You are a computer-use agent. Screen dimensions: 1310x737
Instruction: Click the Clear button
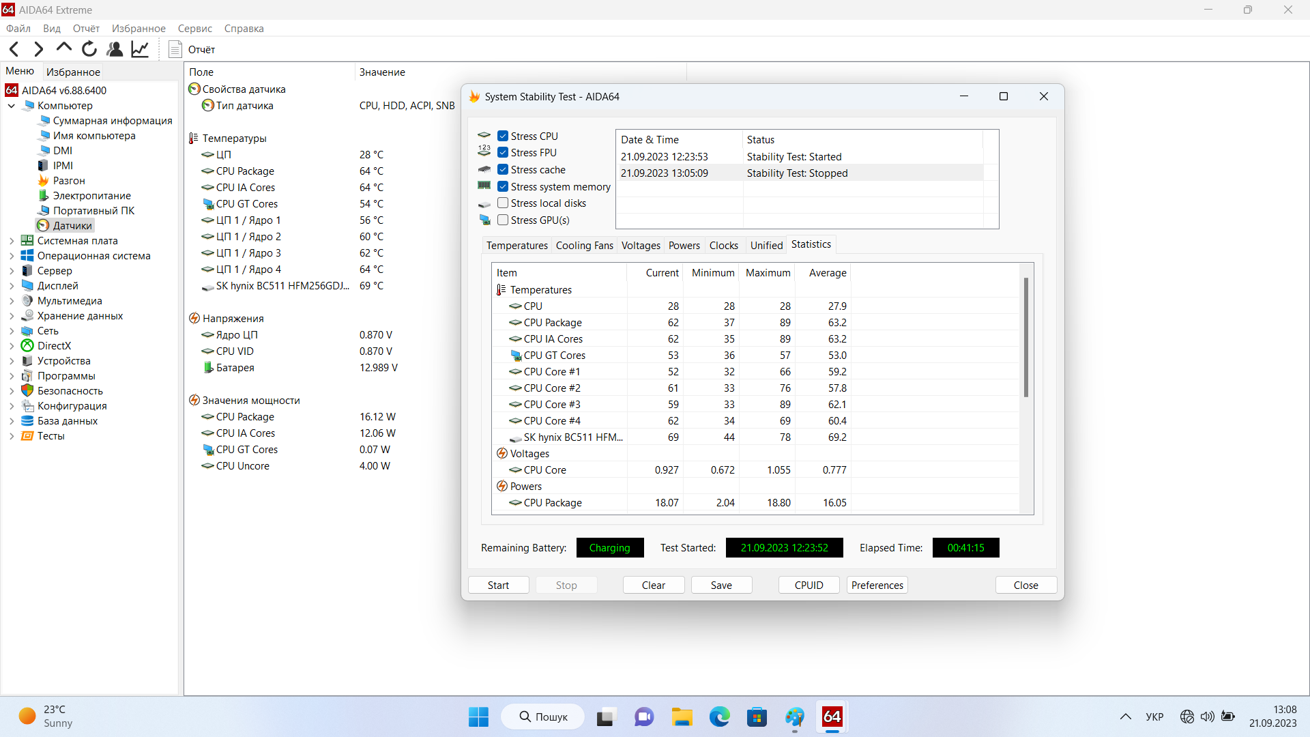point(654,586)
